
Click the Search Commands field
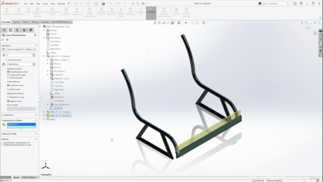click(x=274, y=4)
